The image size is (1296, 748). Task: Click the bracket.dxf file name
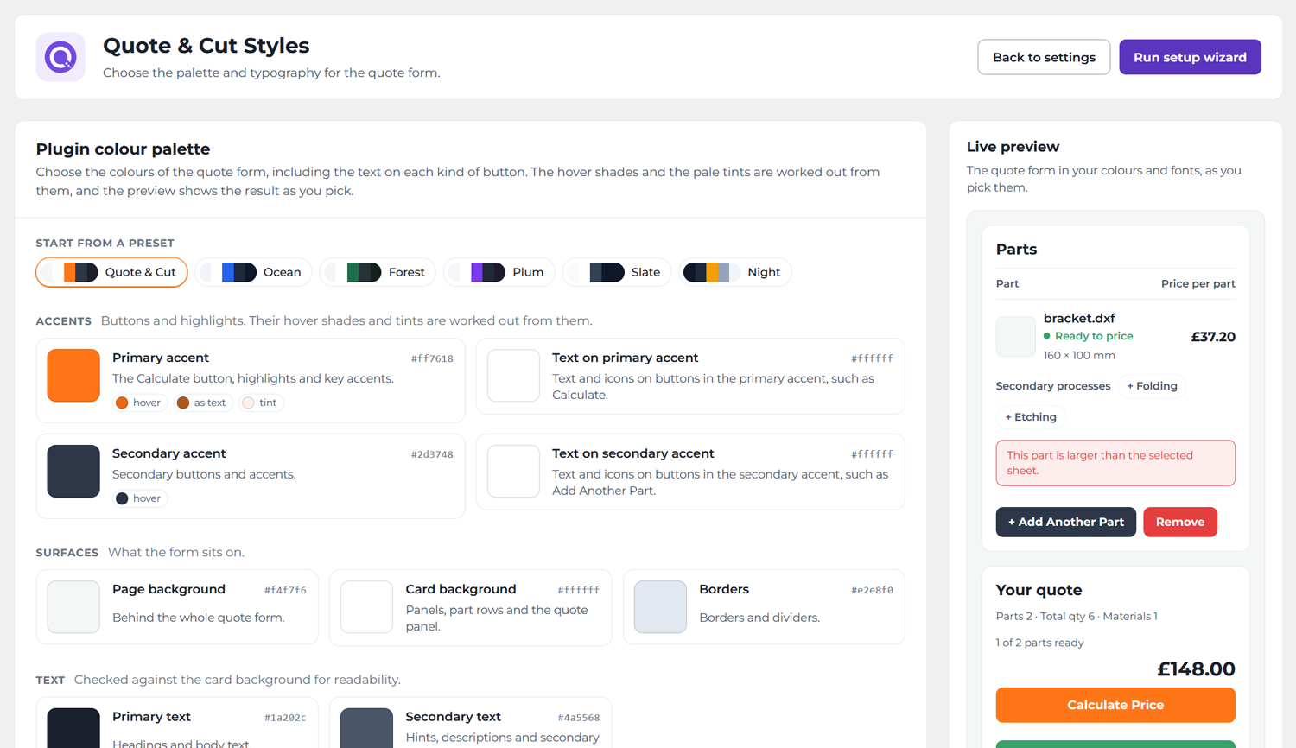pyautogui.click(x=1079, y=318)
